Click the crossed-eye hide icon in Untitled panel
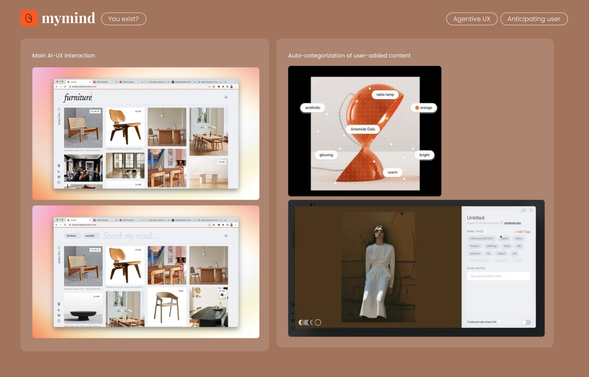Screen dimensions: 589x377 tap(524, 210)
